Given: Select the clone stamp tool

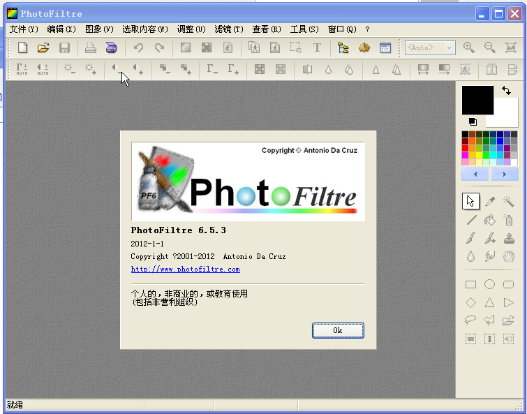Looking at the screenshot, I should tap(509, 238).
